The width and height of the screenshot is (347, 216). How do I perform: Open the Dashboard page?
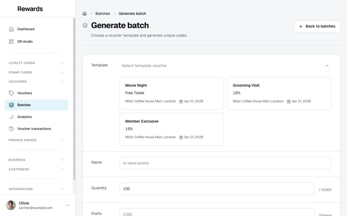[36, 29]
